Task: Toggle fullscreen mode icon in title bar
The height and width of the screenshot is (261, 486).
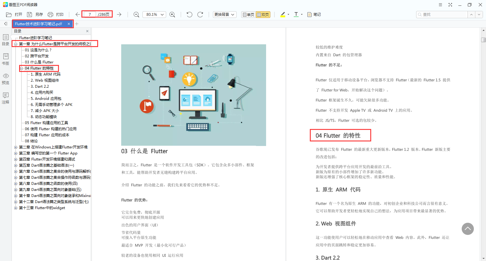Action: [x=450, y=5]
